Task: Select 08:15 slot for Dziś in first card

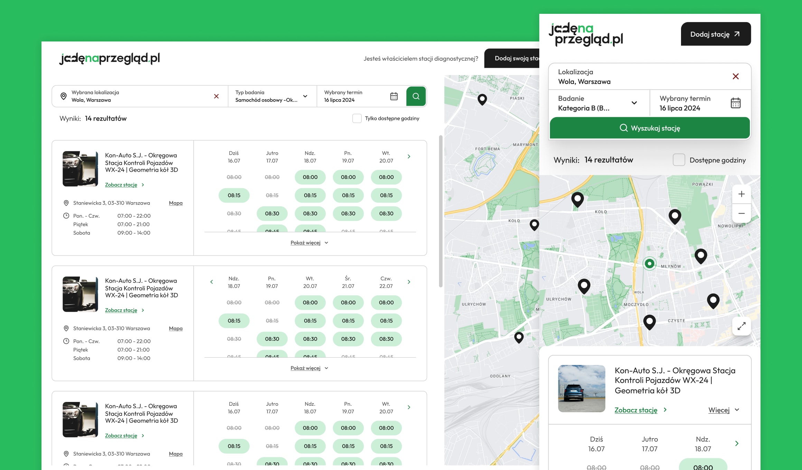Action: [x=234, y=195]
